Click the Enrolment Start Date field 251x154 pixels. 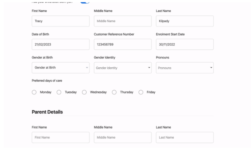(184, 44)
